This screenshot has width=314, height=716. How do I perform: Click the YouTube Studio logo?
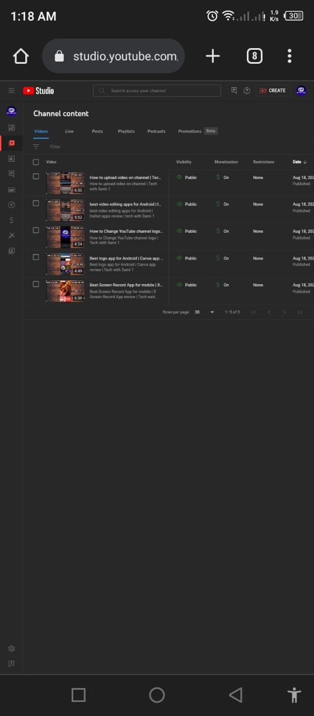(38, 91)
